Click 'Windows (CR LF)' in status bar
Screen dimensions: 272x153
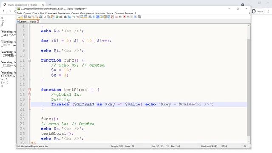(209, 146)
